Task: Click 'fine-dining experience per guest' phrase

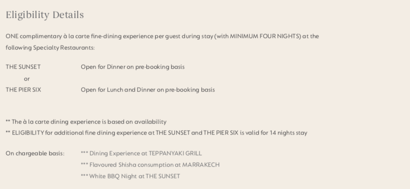Action: tap(135, 36)
